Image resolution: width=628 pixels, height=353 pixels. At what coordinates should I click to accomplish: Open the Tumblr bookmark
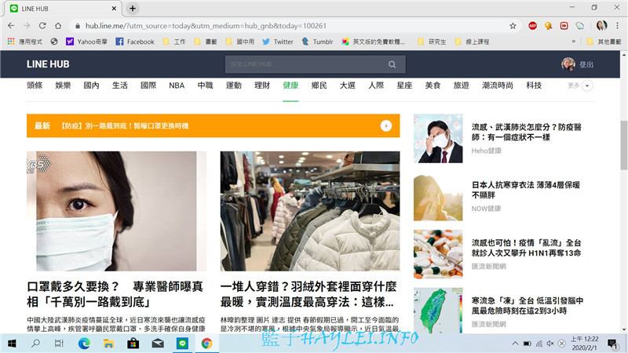pos(317,42)
